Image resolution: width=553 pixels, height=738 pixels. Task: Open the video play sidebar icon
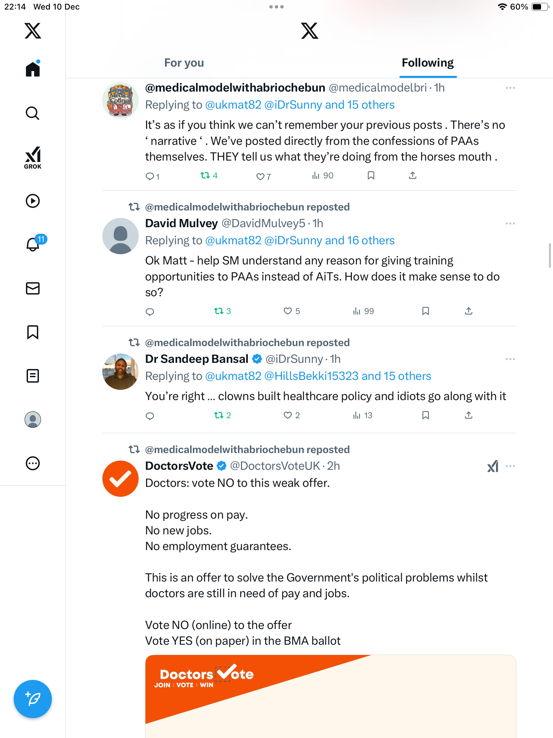click(33, 201)
